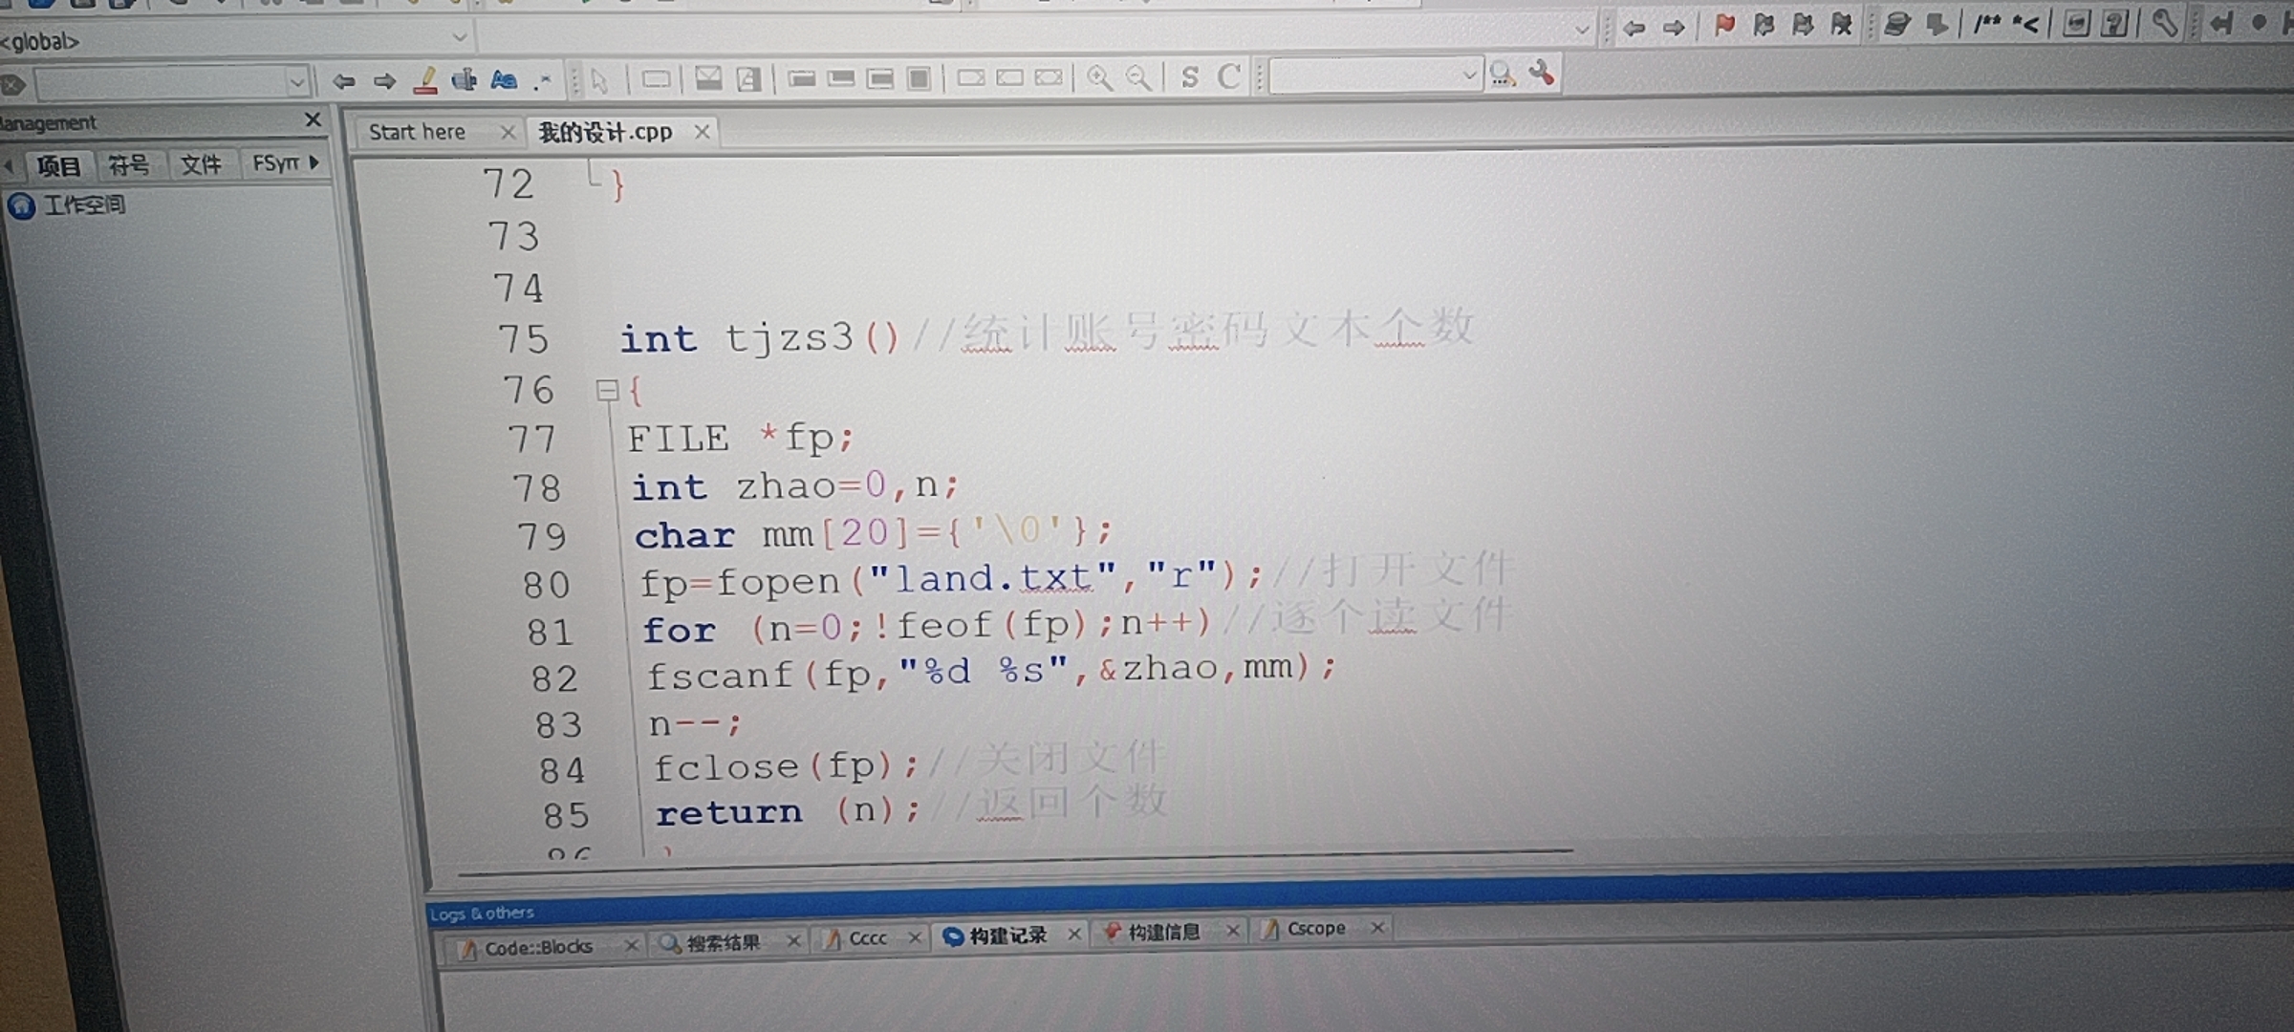Select the 符号 management tab

click(128, 165)
